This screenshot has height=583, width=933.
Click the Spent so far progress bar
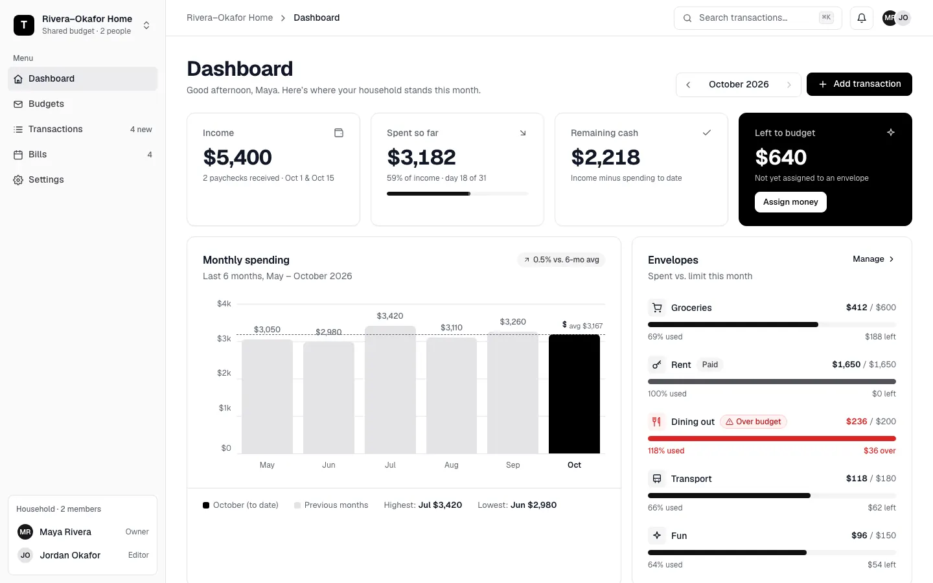point(457,194)
